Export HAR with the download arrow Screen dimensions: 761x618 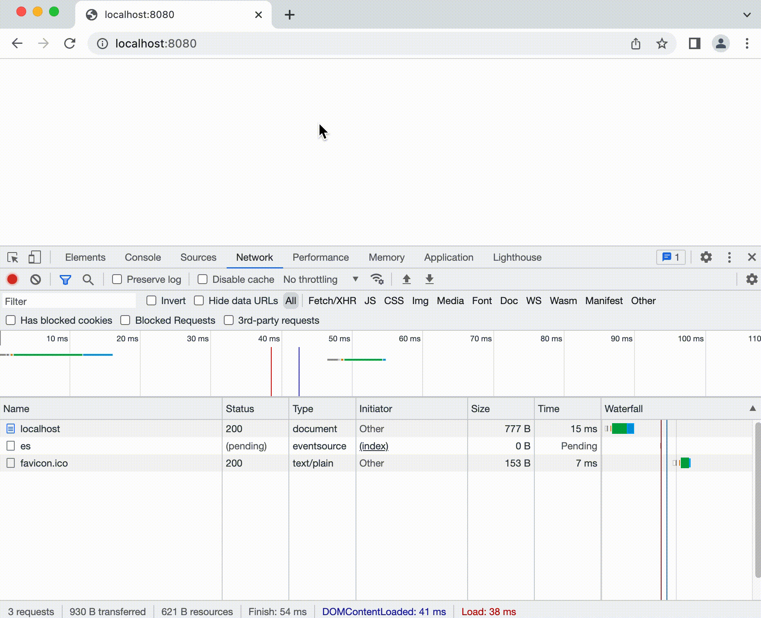coord(429,280)
